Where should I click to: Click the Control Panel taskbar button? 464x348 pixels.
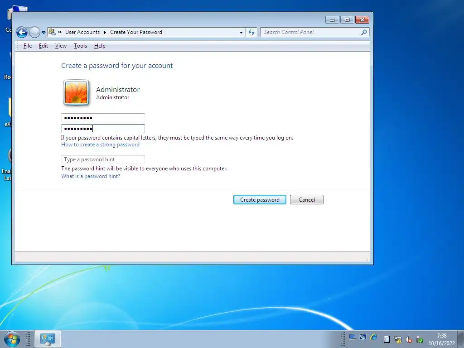(48, 339)
